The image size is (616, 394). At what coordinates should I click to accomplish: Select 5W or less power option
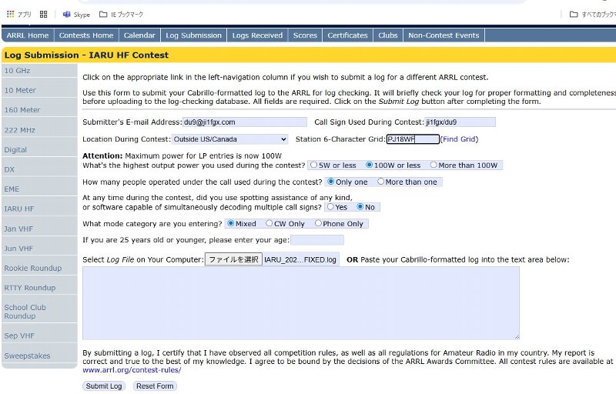point(313,165)
